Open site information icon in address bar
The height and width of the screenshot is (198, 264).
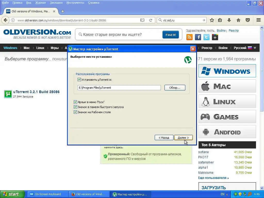(13, 20)
